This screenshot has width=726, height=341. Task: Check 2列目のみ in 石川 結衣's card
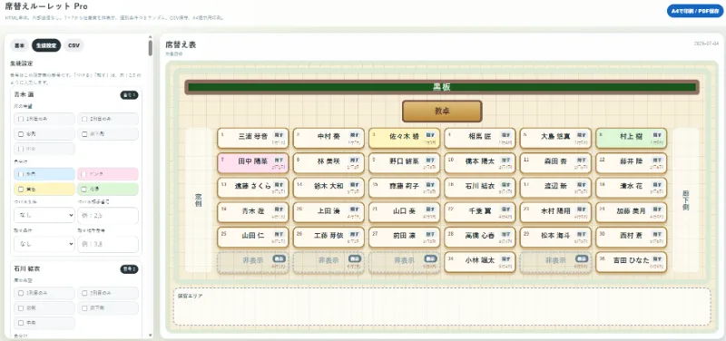(x=84, y=293)
